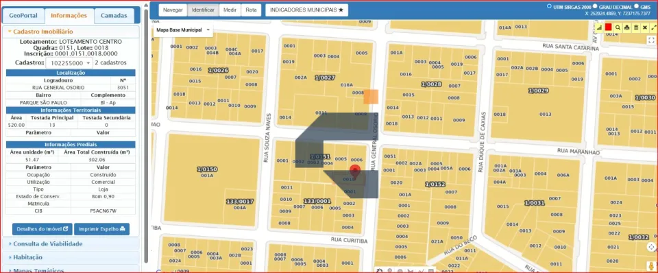
Task: Click the trash bin icon on map
Action: [636, 27]
